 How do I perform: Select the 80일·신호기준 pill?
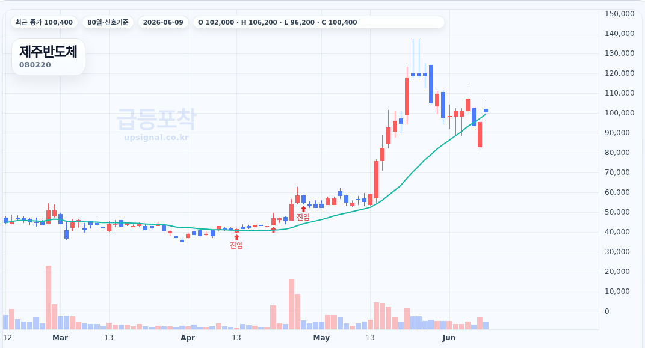[108, 22]
